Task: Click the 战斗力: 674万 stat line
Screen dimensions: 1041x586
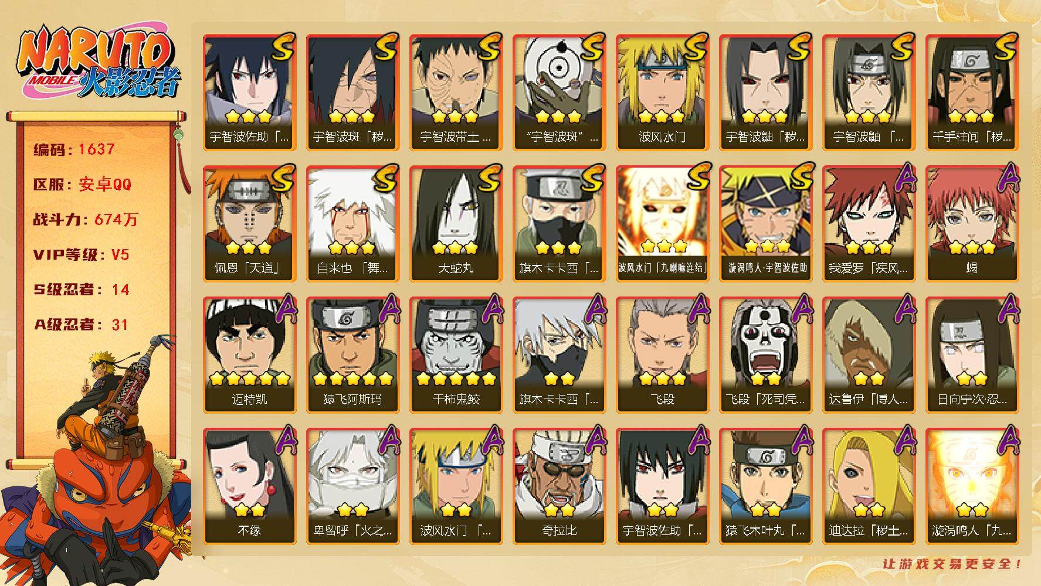Action: coord(86,219)
